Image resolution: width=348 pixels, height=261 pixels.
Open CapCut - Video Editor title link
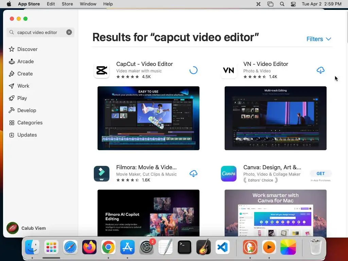tap(144, 64)
